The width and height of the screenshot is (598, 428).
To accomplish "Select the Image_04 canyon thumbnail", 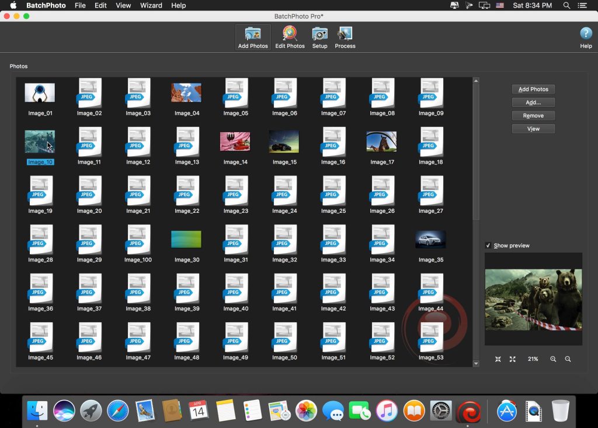I will (x=186, y=92).
